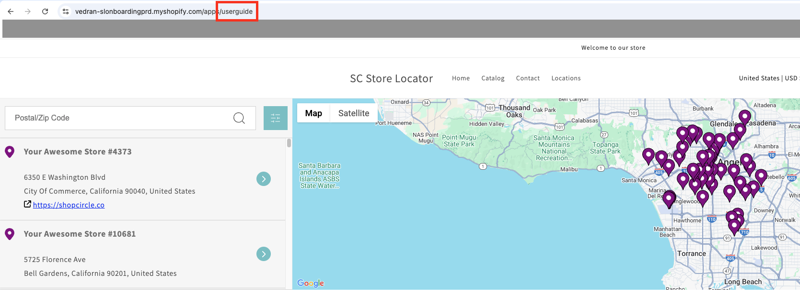This screenshot has height=295, width=800.
Task: Click the Malibu label on the map
Action: coord(569,169)
